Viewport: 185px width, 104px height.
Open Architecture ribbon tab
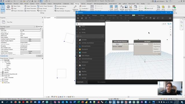pos(9,4)
